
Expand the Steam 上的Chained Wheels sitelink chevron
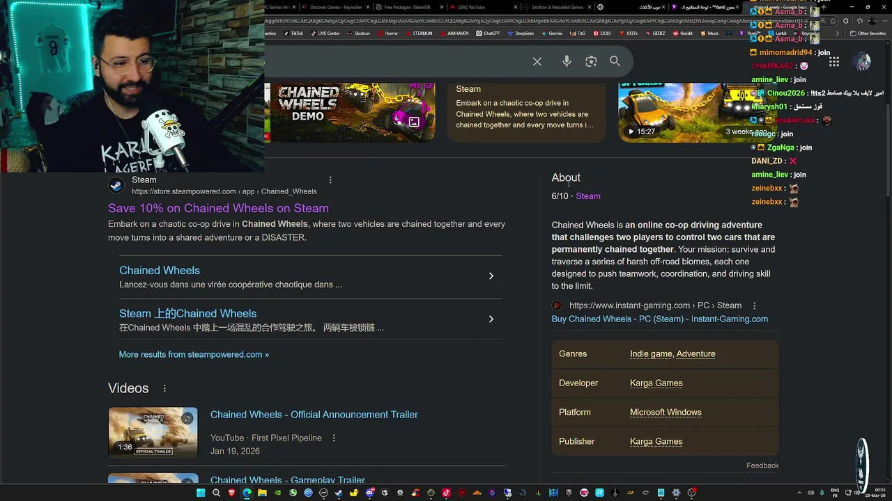[x=491, y=319]
